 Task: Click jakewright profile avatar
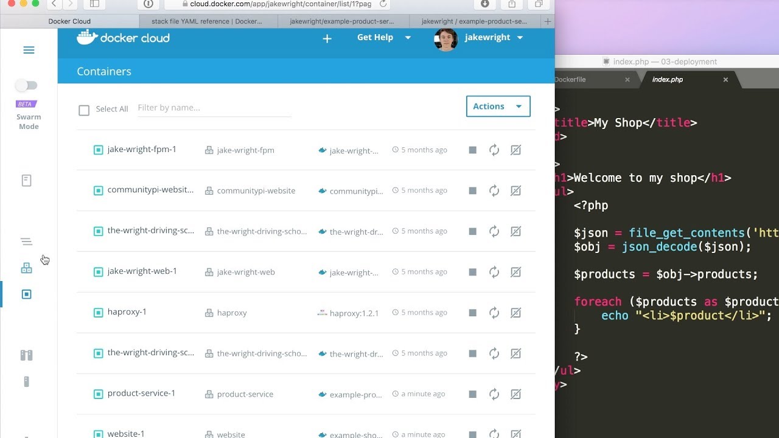pyautogui.click(x=445, y=39)
